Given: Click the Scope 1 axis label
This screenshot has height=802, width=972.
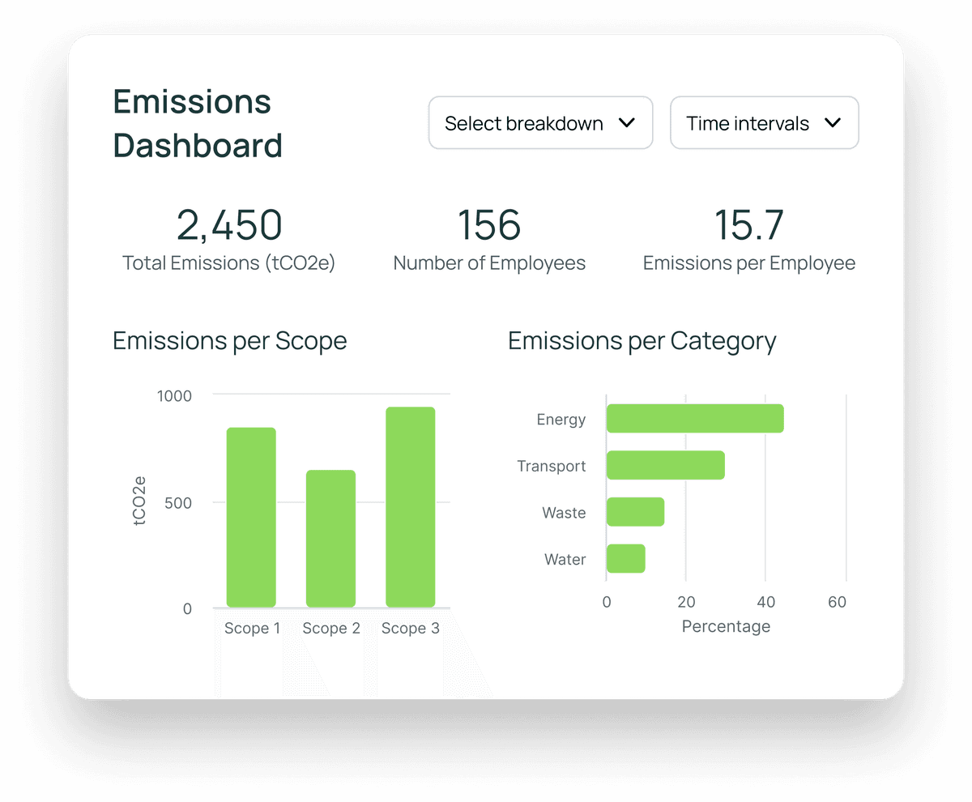Looking at the screenshot, I should pyautogui.click(x=252, y=628).
